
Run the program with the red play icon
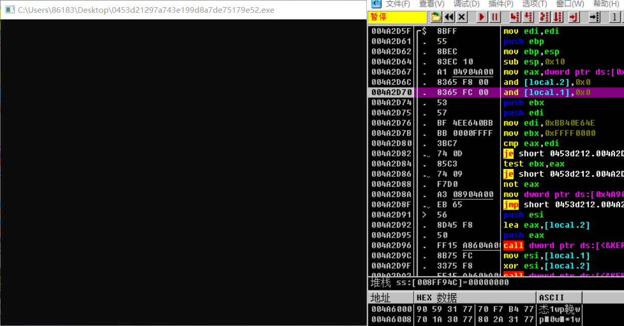click(x=481, y=17)
